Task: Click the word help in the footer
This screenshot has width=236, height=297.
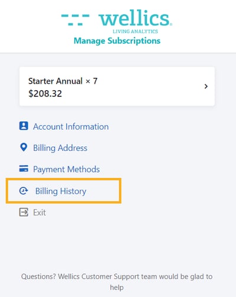Action: click(117, 288)
